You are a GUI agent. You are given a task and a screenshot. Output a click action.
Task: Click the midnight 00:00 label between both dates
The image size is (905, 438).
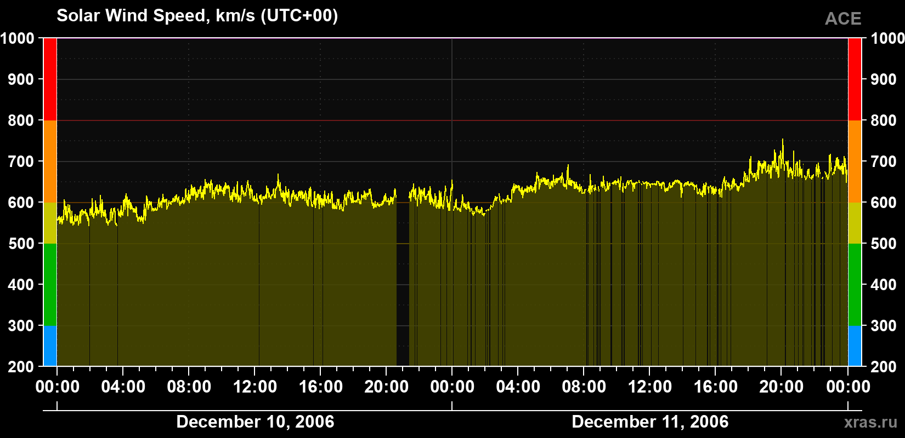pyautogui.click(x=452, y=387)
